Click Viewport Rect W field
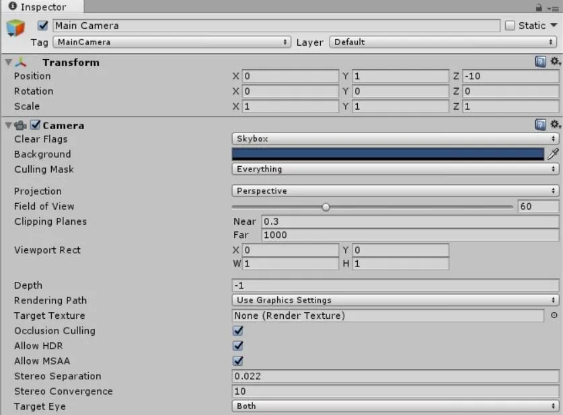Screen dimensions: 563x415 coord(290,264)
